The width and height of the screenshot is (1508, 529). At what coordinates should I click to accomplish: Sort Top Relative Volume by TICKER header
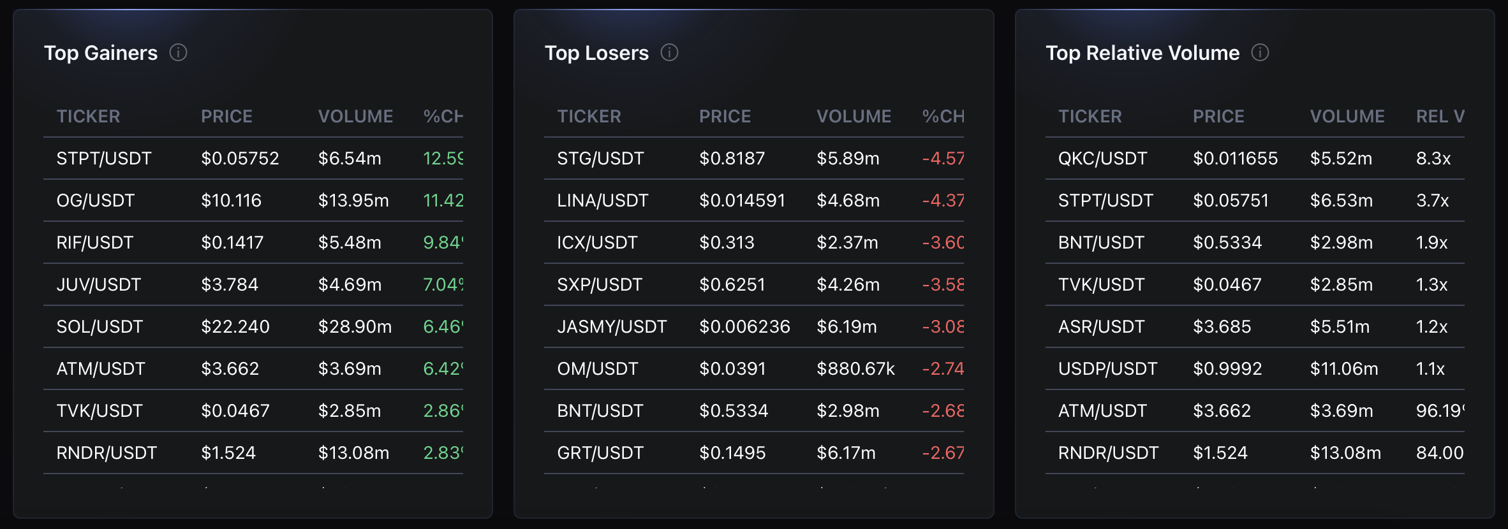point(1090,117)
